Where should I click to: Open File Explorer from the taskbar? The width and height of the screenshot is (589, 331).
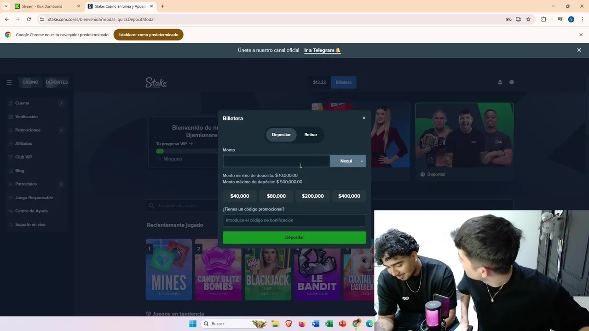(275, 324)
